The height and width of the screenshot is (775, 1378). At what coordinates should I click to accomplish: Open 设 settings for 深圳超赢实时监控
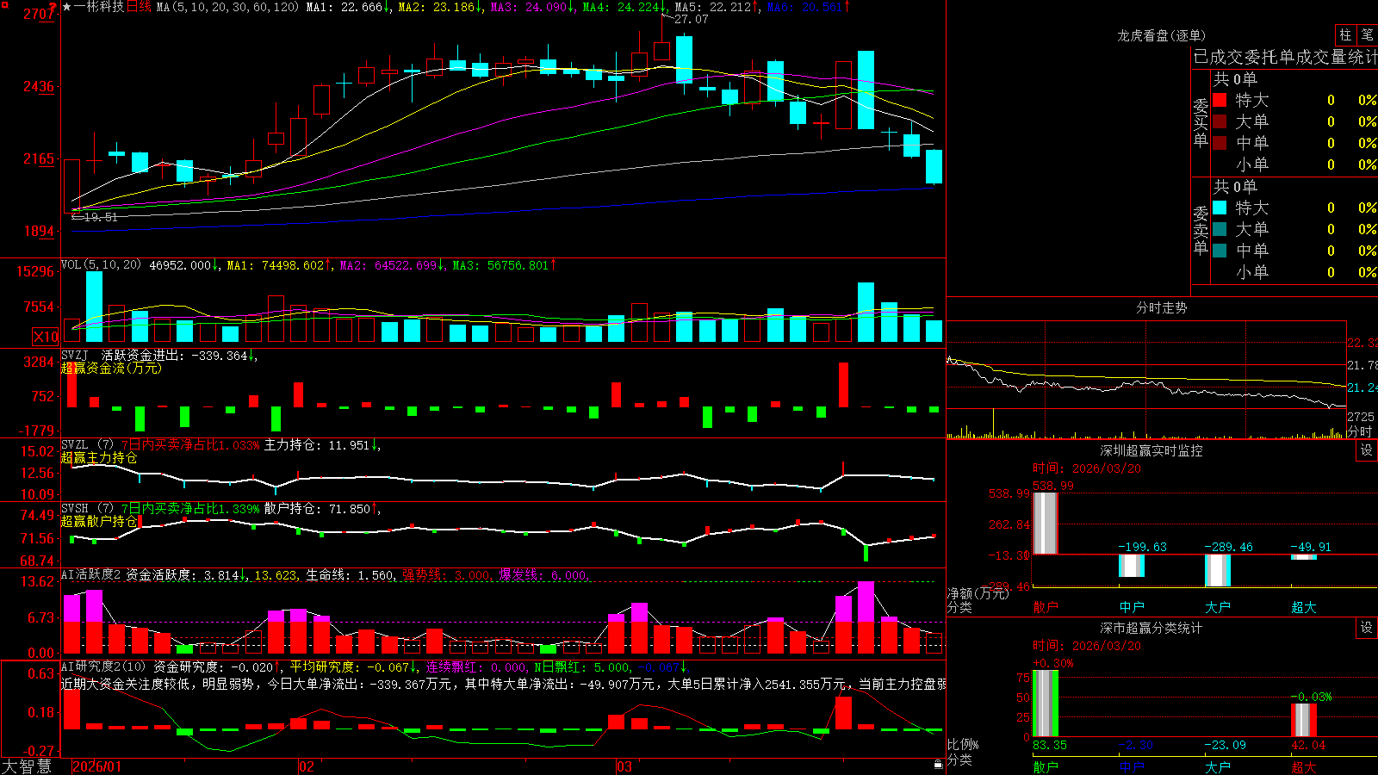pos(1367,450)
